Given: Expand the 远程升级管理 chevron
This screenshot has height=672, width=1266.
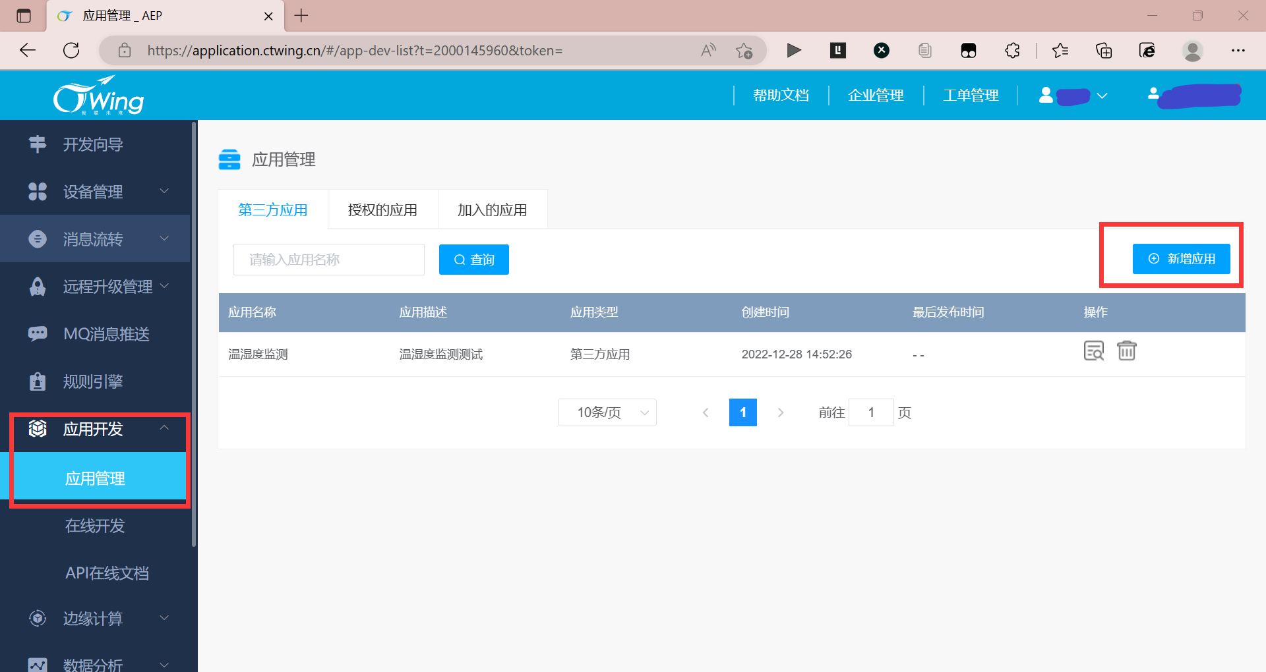Looking at the screenshot, I should pyautogui.click(x=164, y=286).
